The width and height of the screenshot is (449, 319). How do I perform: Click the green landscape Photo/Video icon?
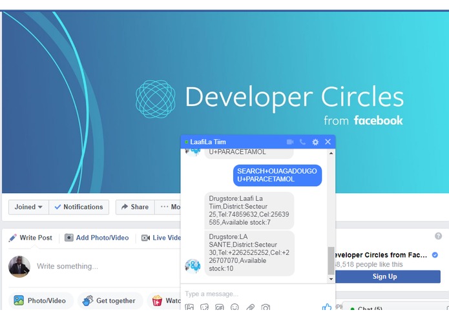pos(19,300)
